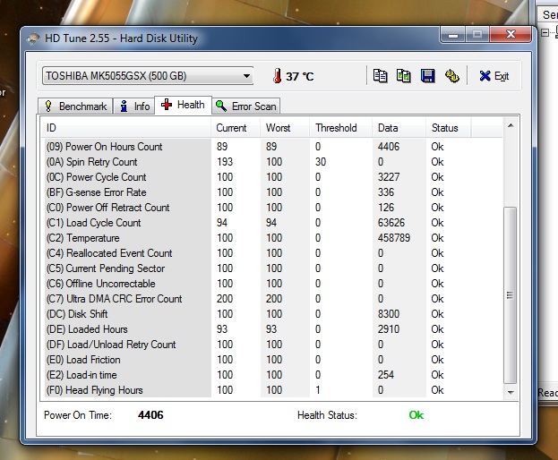
Task: Select the (E2) Load-in time row
Action: point(272,375)
